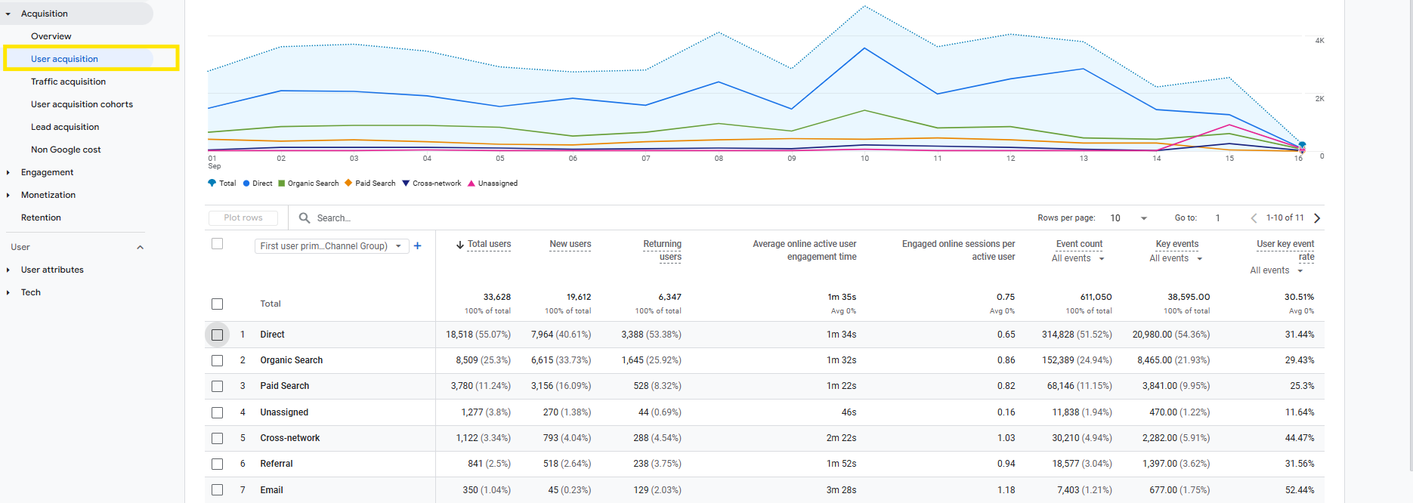Image resolution: width=1413 pixels, height=503 pixels.
Task: Go to previous page of table rows
Action: (x=1254, y=218)
